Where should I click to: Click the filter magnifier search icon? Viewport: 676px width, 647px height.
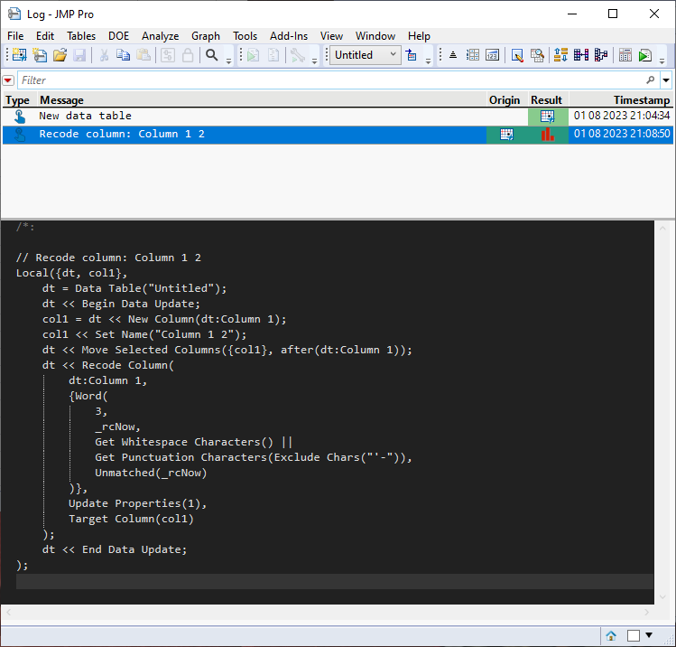pyautogui.click(x=651, y=80)
